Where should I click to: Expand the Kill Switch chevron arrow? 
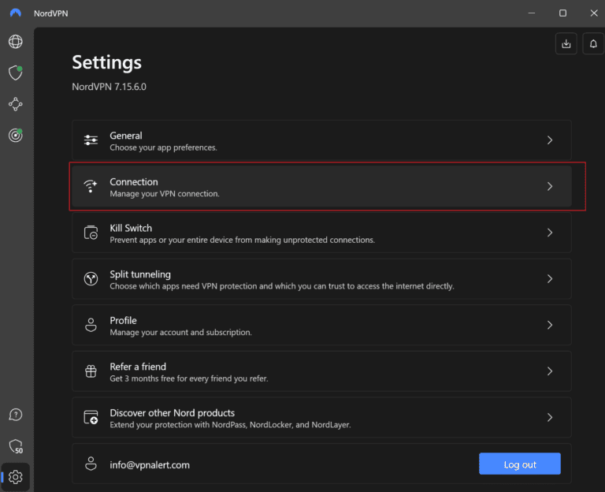(550, 233)
